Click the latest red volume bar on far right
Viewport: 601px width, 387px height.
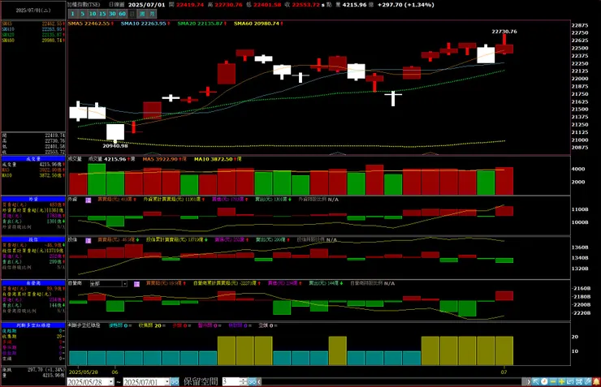[504, 181]
